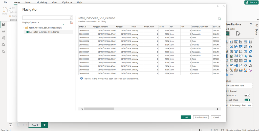Select the stacked column chart visual

pos(231,42)
